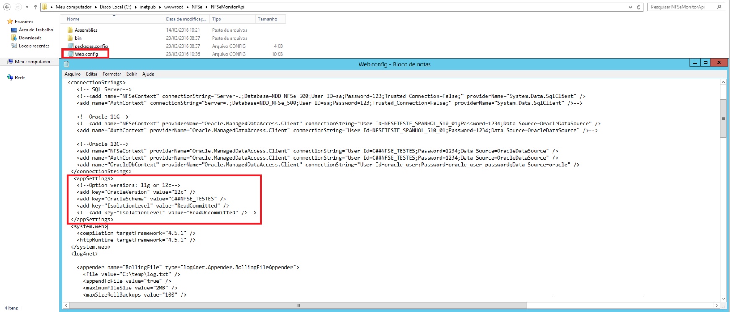Screen dimensions: 730x312
Task: Click the Refresh button beside the address bar
Action: (x=638, y=7)
